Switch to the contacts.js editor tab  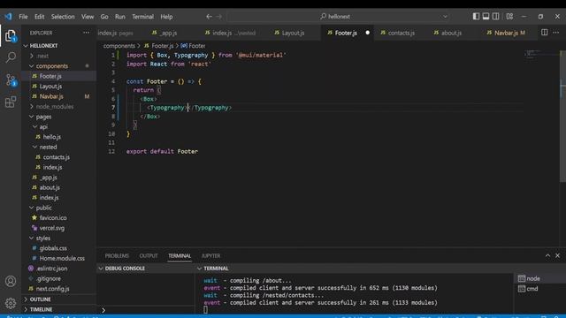click(401, 33)
